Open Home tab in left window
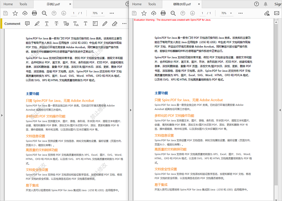This screenshot has width=282, height=201. [8, 4]
